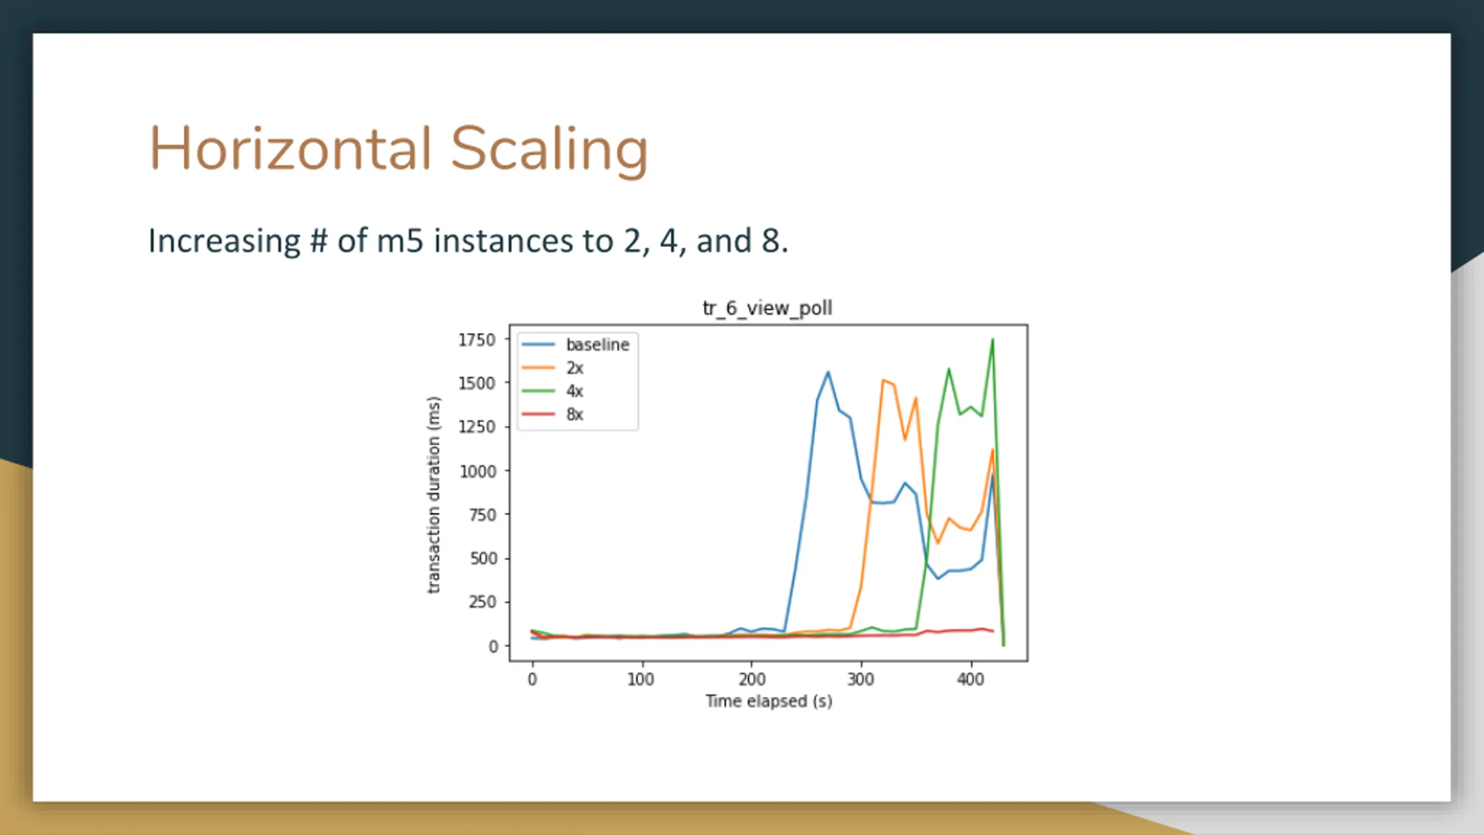Screen dimensions: 1484x835
Task: Click the x-axis tick value 400
Action: click(x=970, y=679)
